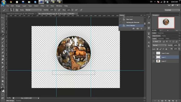The width and height of the screenshot is (181, 102).
Task: Open the Brush panel toggle in options bar
Action: 17,10
